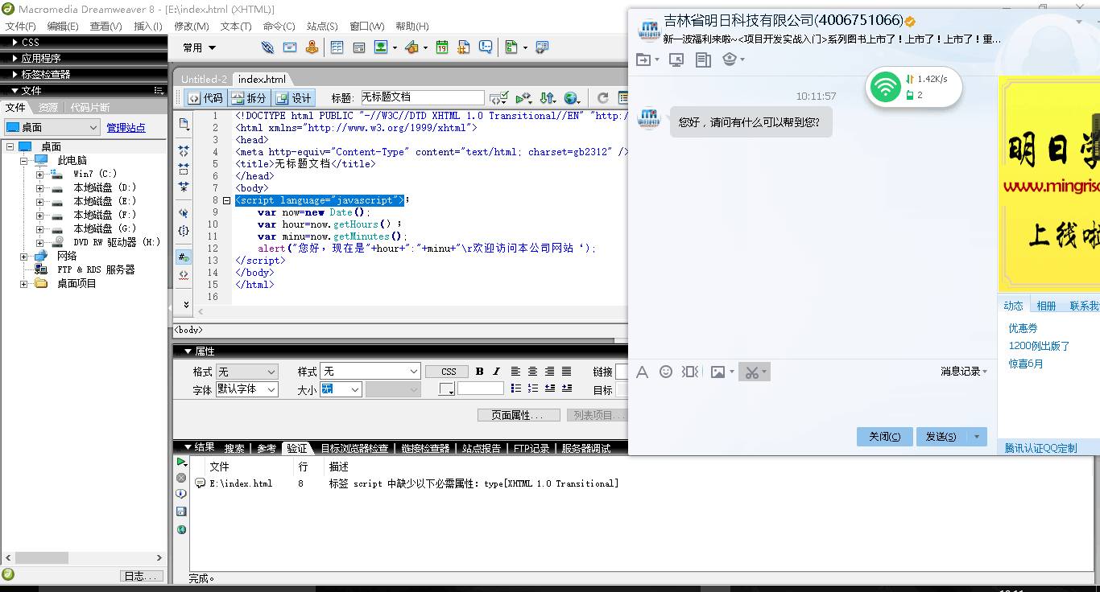Expand the 本地磁盘 (D:) tree node
Viewport: 1100px width, 592px height.
coord(39,188)
